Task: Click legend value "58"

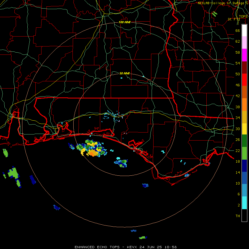Action: [238, 52]
